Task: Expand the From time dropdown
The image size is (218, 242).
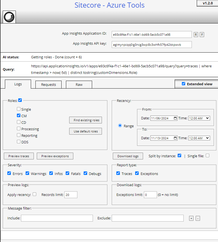Action: click(199, 118)
